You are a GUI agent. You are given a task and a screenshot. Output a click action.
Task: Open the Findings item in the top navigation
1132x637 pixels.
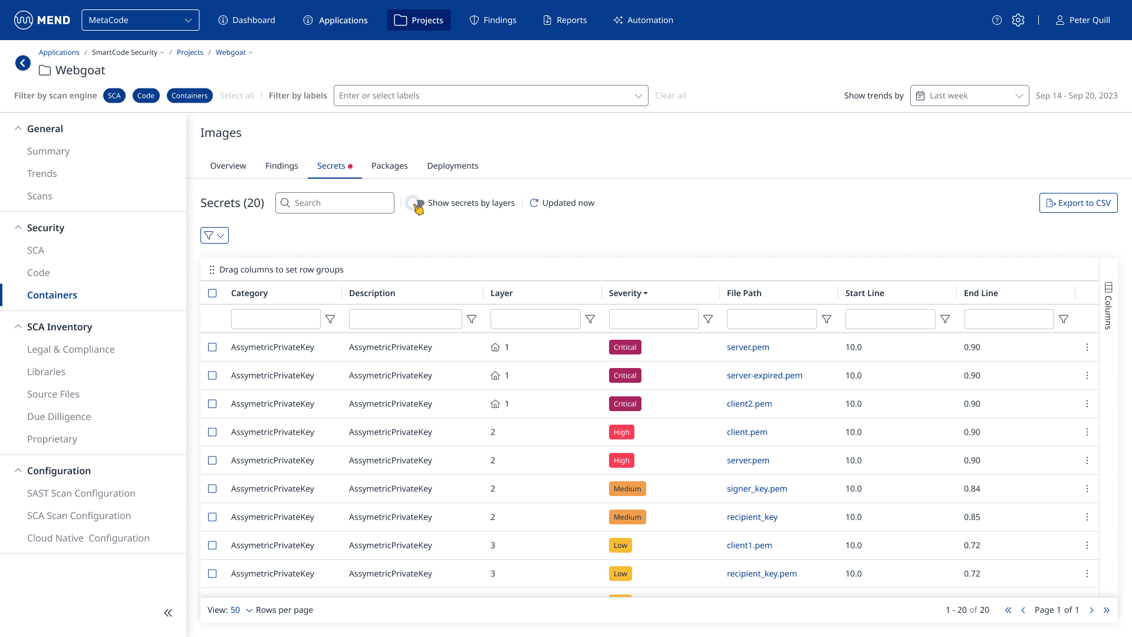click(x=493, y=19)
